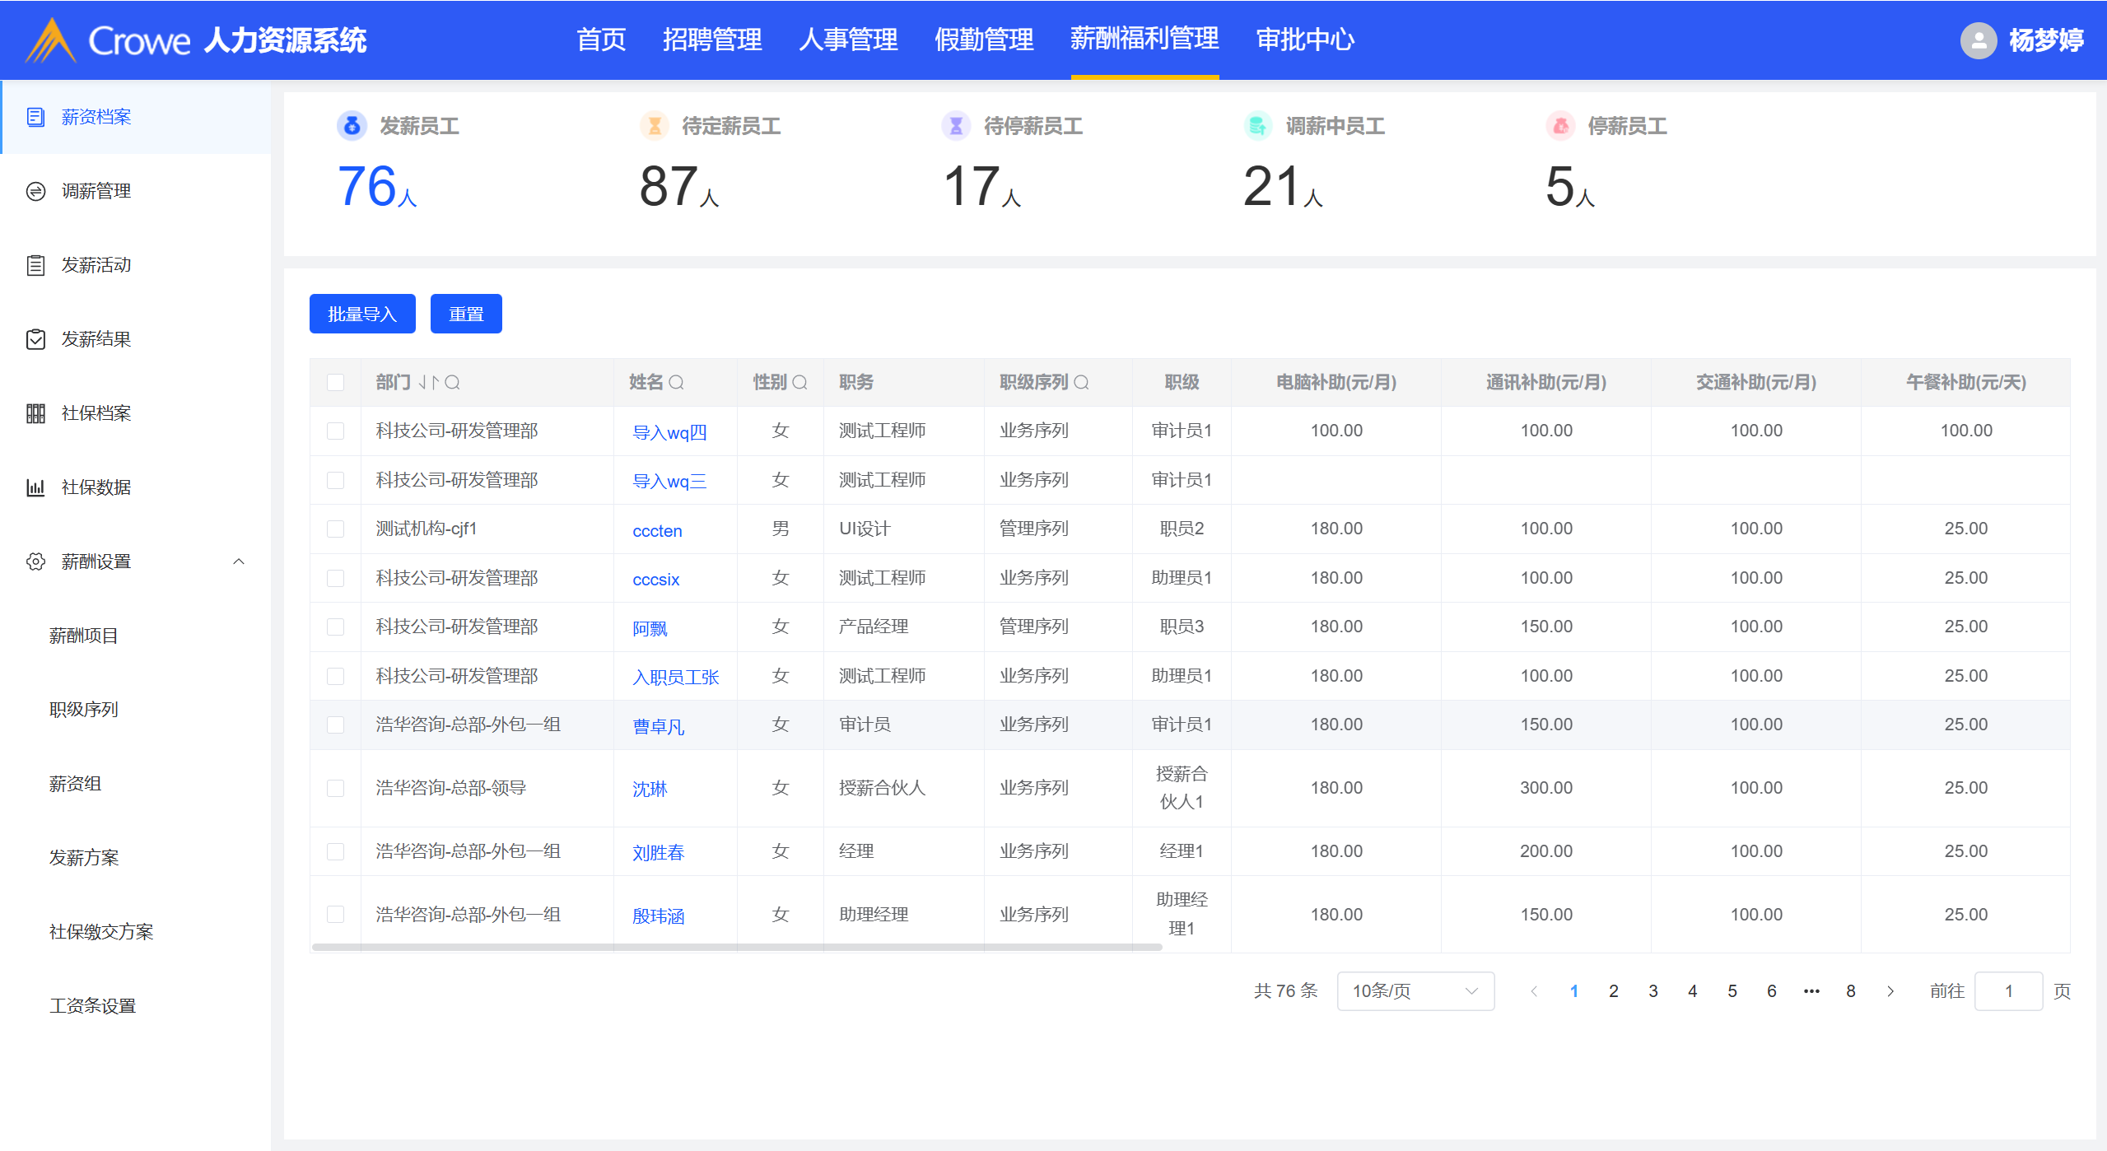
Task: Click the 停薪员工 pink icon
Action: coord(1559,126)
